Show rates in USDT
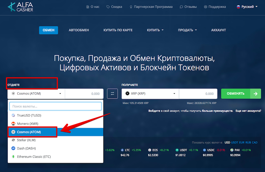 tap(235, 142)
